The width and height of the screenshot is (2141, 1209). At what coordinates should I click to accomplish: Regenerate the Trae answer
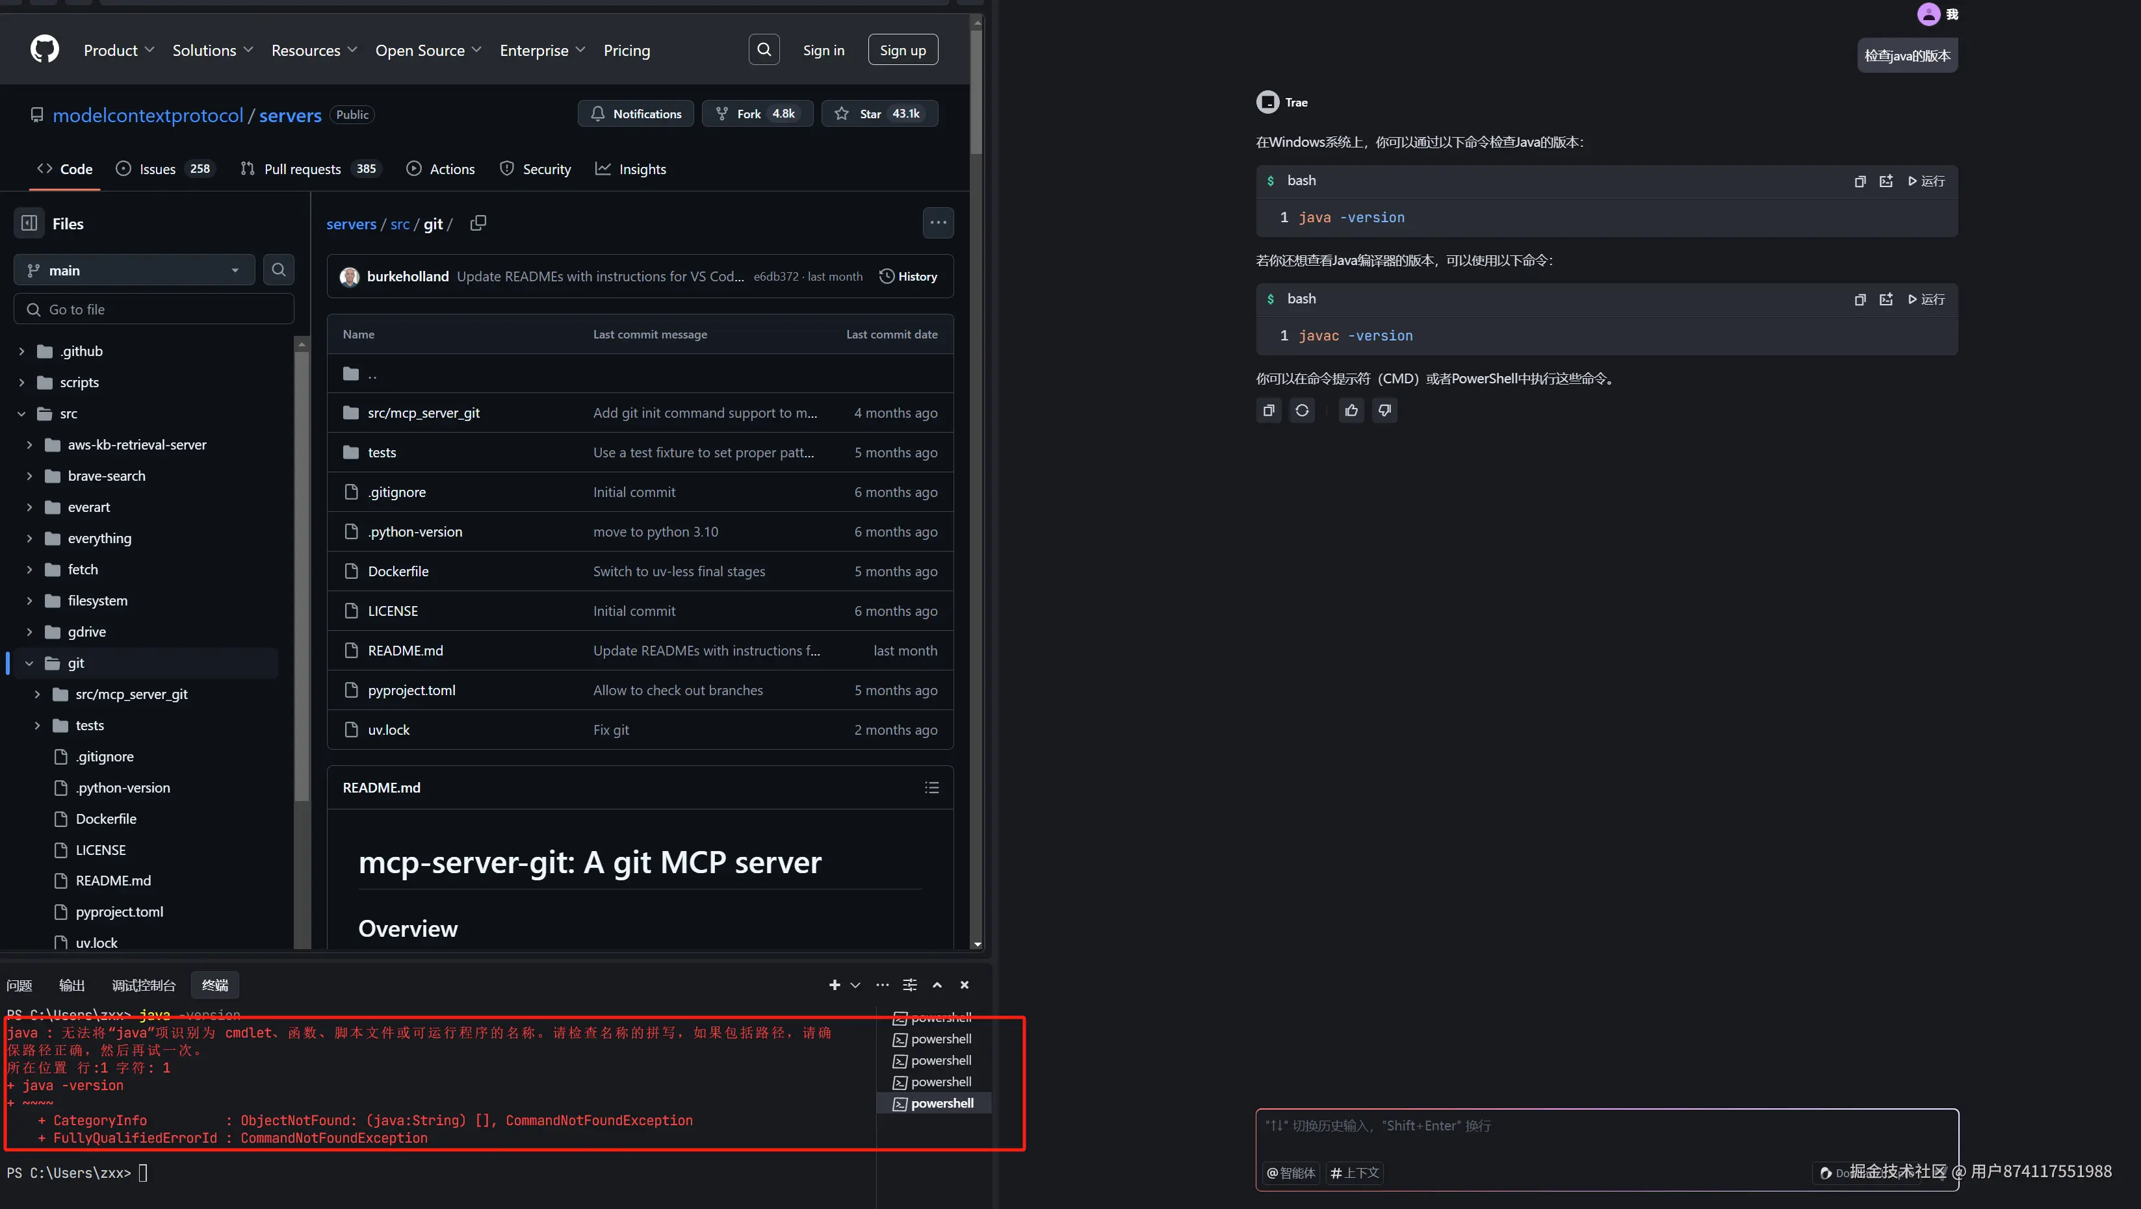tap(1301, 411)
